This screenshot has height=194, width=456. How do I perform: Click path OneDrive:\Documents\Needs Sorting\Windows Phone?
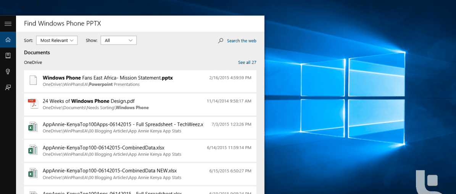pyautogui.click(x=96, y=108)
